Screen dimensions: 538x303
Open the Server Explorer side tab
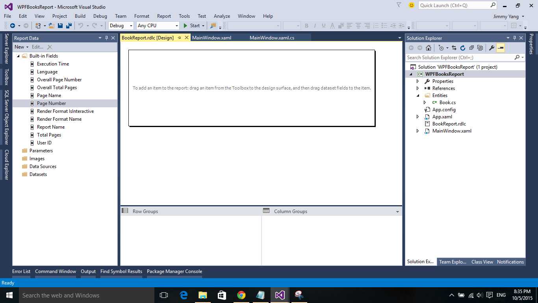[x=6, y=49]
